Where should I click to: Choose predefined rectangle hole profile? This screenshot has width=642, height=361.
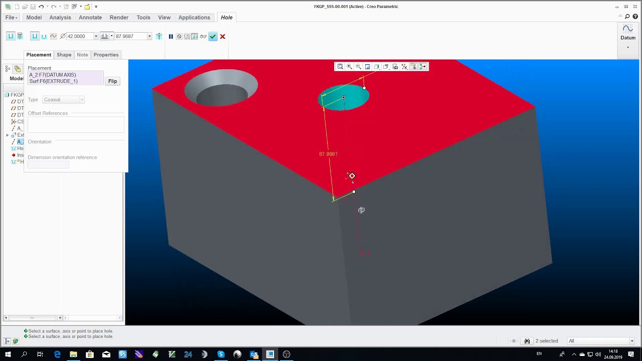coord(35,36)
